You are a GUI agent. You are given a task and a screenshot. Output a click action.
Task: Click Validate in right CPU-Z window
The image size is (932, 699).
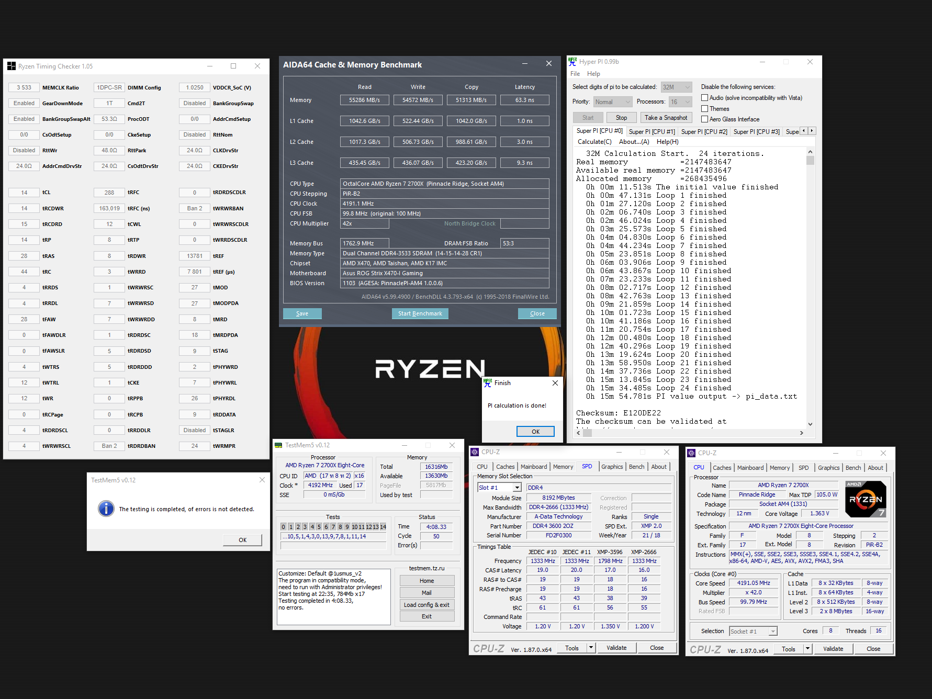tap(833, 649)
